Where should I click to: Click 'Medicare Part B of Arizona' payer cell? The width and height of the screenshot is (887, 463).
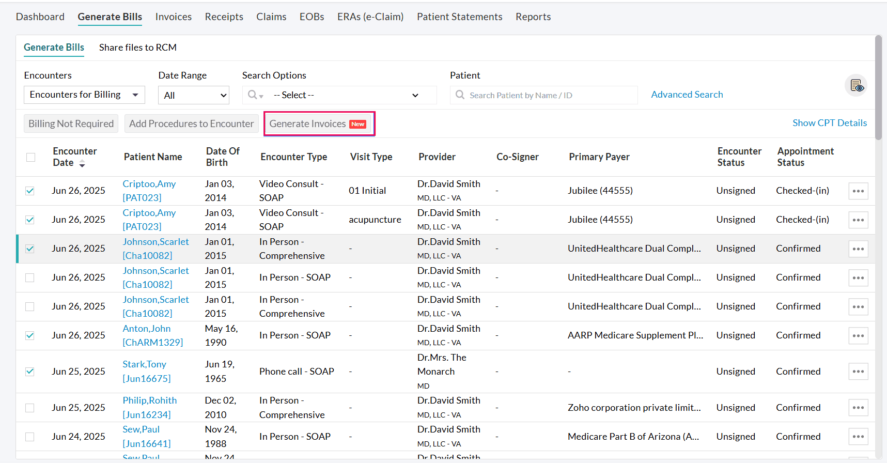pos(633,437)
